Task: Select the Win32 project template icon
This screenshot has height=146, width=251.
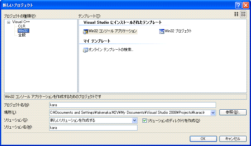Action: tap(162, 31)
